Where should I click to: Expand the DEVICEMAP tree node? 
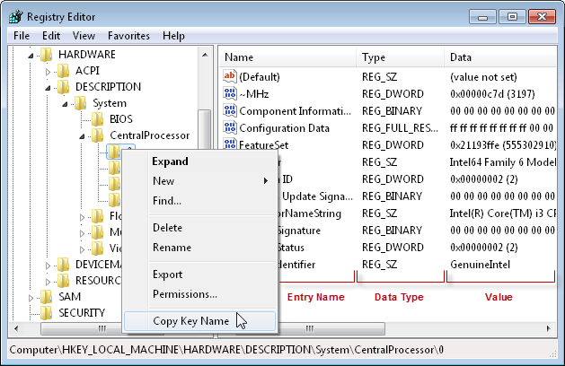click(x=48, y=266)
